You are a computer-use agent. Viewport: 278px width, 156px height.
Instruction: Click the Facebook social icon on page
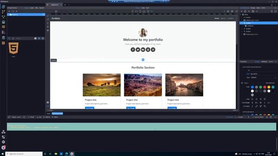[x=133, y=50]
